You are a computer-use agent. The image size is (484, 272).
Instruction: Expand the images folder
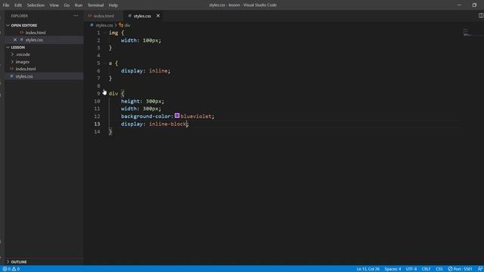tap(22, 62)
